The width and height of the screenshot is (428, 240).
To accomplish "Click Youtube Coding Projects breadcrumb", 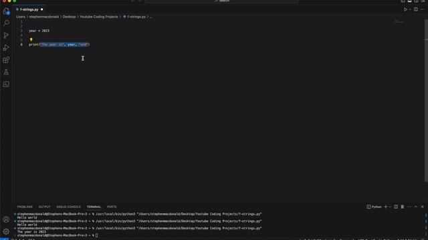I will (x=99, y=17).
